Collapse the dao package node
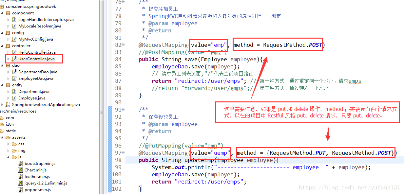The image size is (404, 194). coord(2,65)
